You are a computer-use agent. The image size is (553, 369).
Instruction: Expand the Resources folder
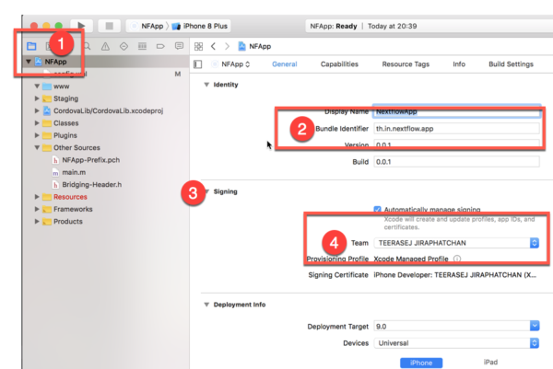point(37,197)
